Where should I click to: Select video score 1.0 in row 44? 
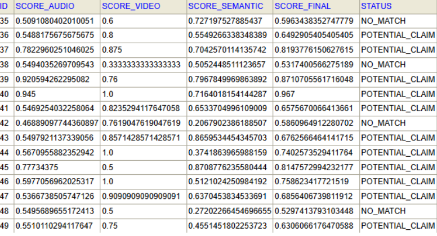108,152
